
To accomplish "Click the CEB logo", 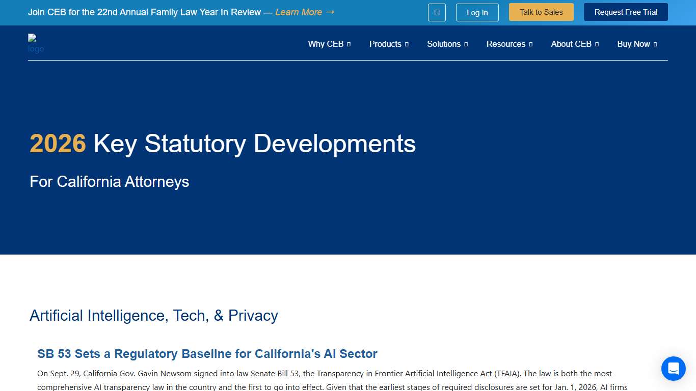I will 36,44.
